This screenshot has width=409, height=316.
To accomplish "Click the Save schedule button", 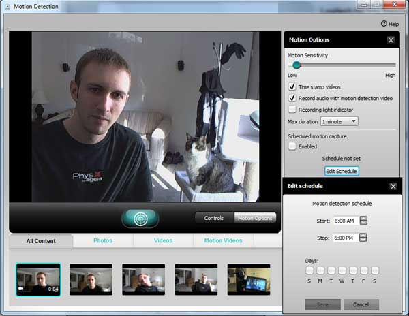I will coord(322,304).
